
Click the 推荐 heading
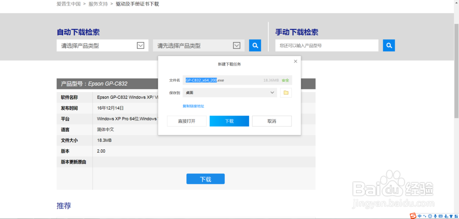[64, 206]
